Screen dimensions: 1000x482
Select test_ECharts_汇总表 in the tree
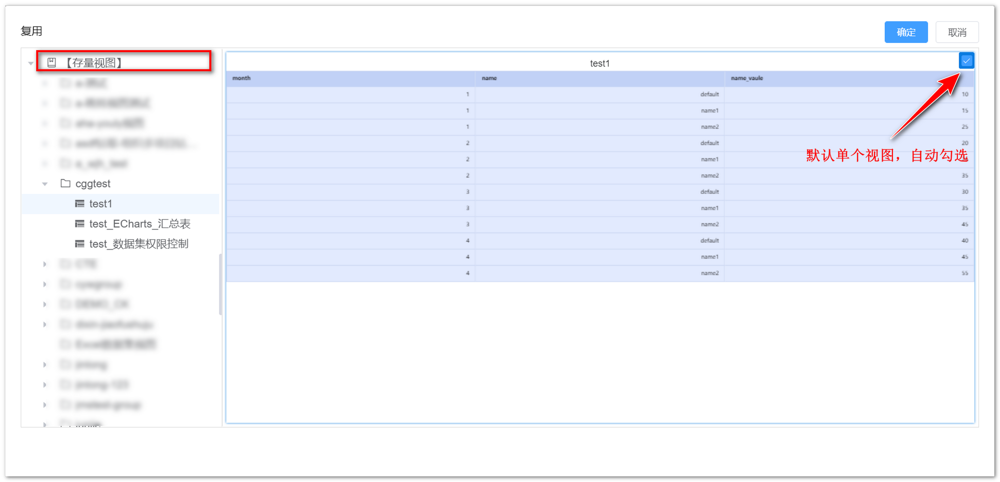(x=139, y=224)
